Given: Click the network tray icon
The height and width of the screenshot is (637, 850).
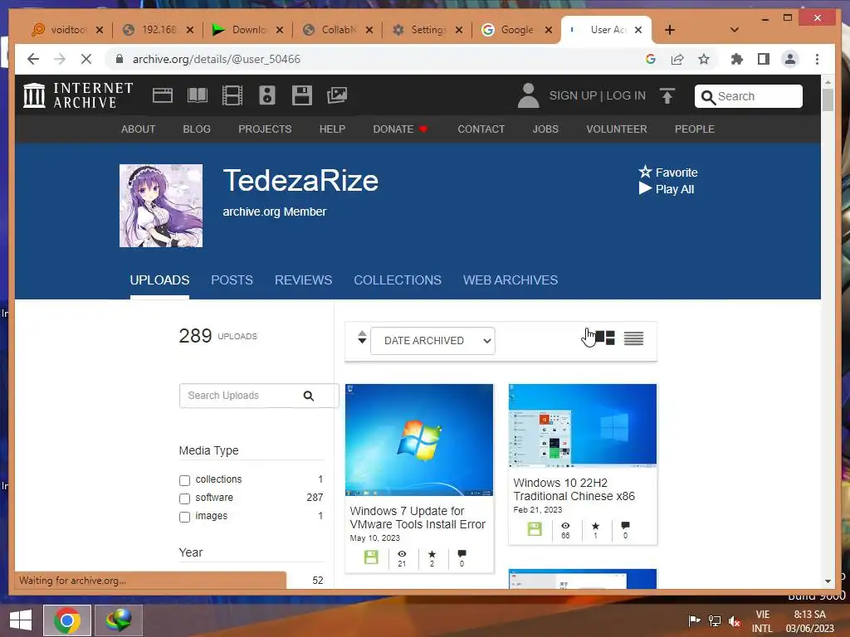Looking at the screenshot, I should click(x=715, y=620).
